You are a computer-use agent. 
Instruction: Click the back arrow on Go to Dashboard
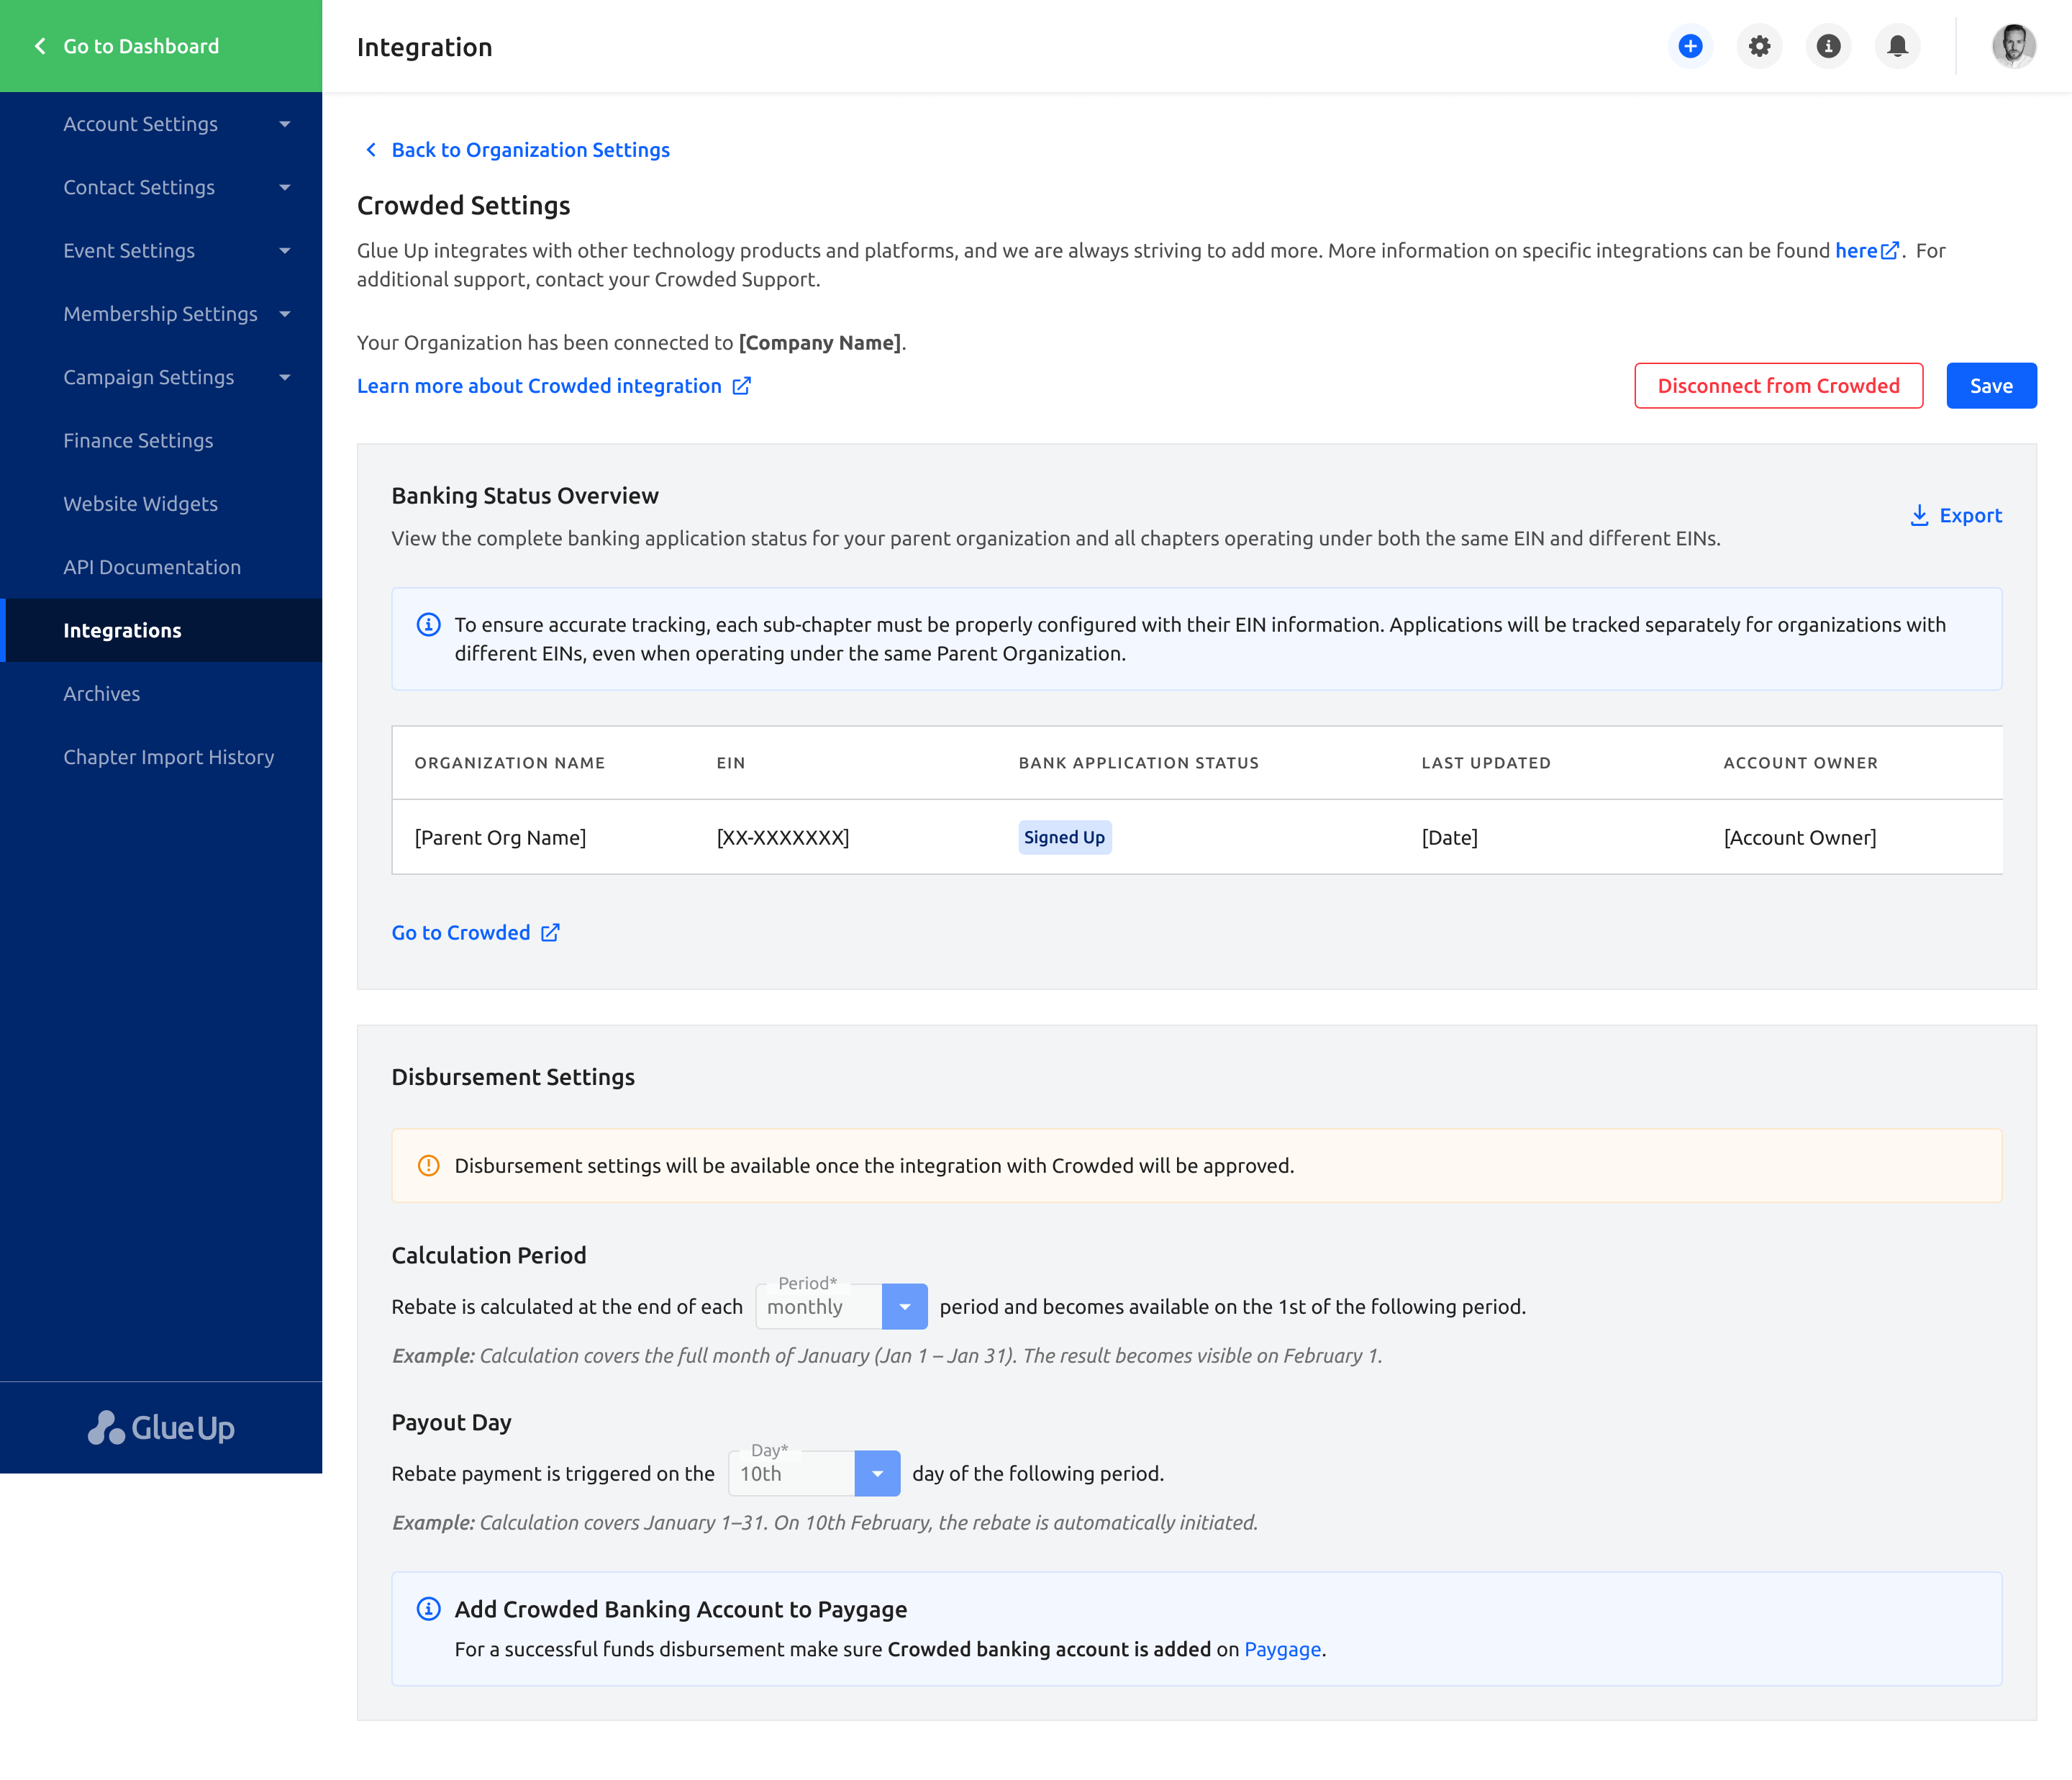coord(40,46)
